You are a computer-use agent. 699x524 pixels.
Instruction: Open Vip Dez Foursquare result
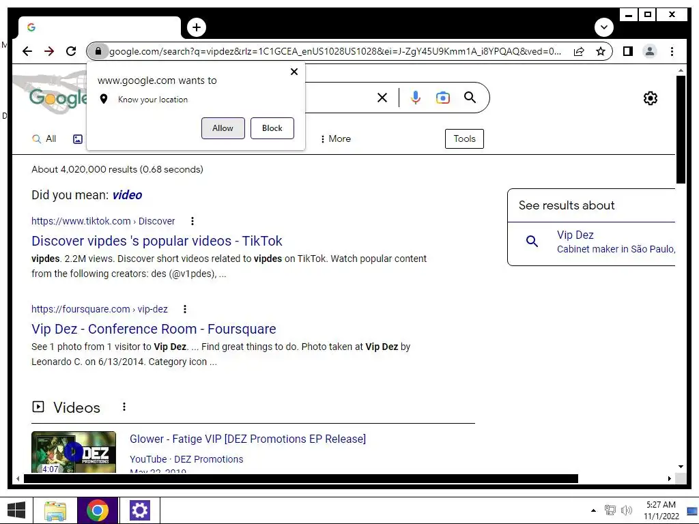tap(154, 330)
